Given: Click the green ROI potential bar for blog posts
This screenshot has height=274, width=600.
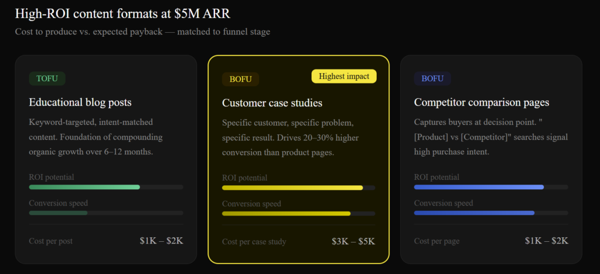Looking at the screenshot, I should [106, 187].
